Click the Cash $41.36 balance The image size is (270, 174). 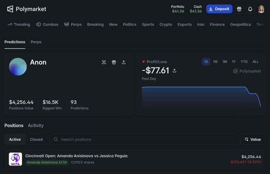tap(196, 9)
